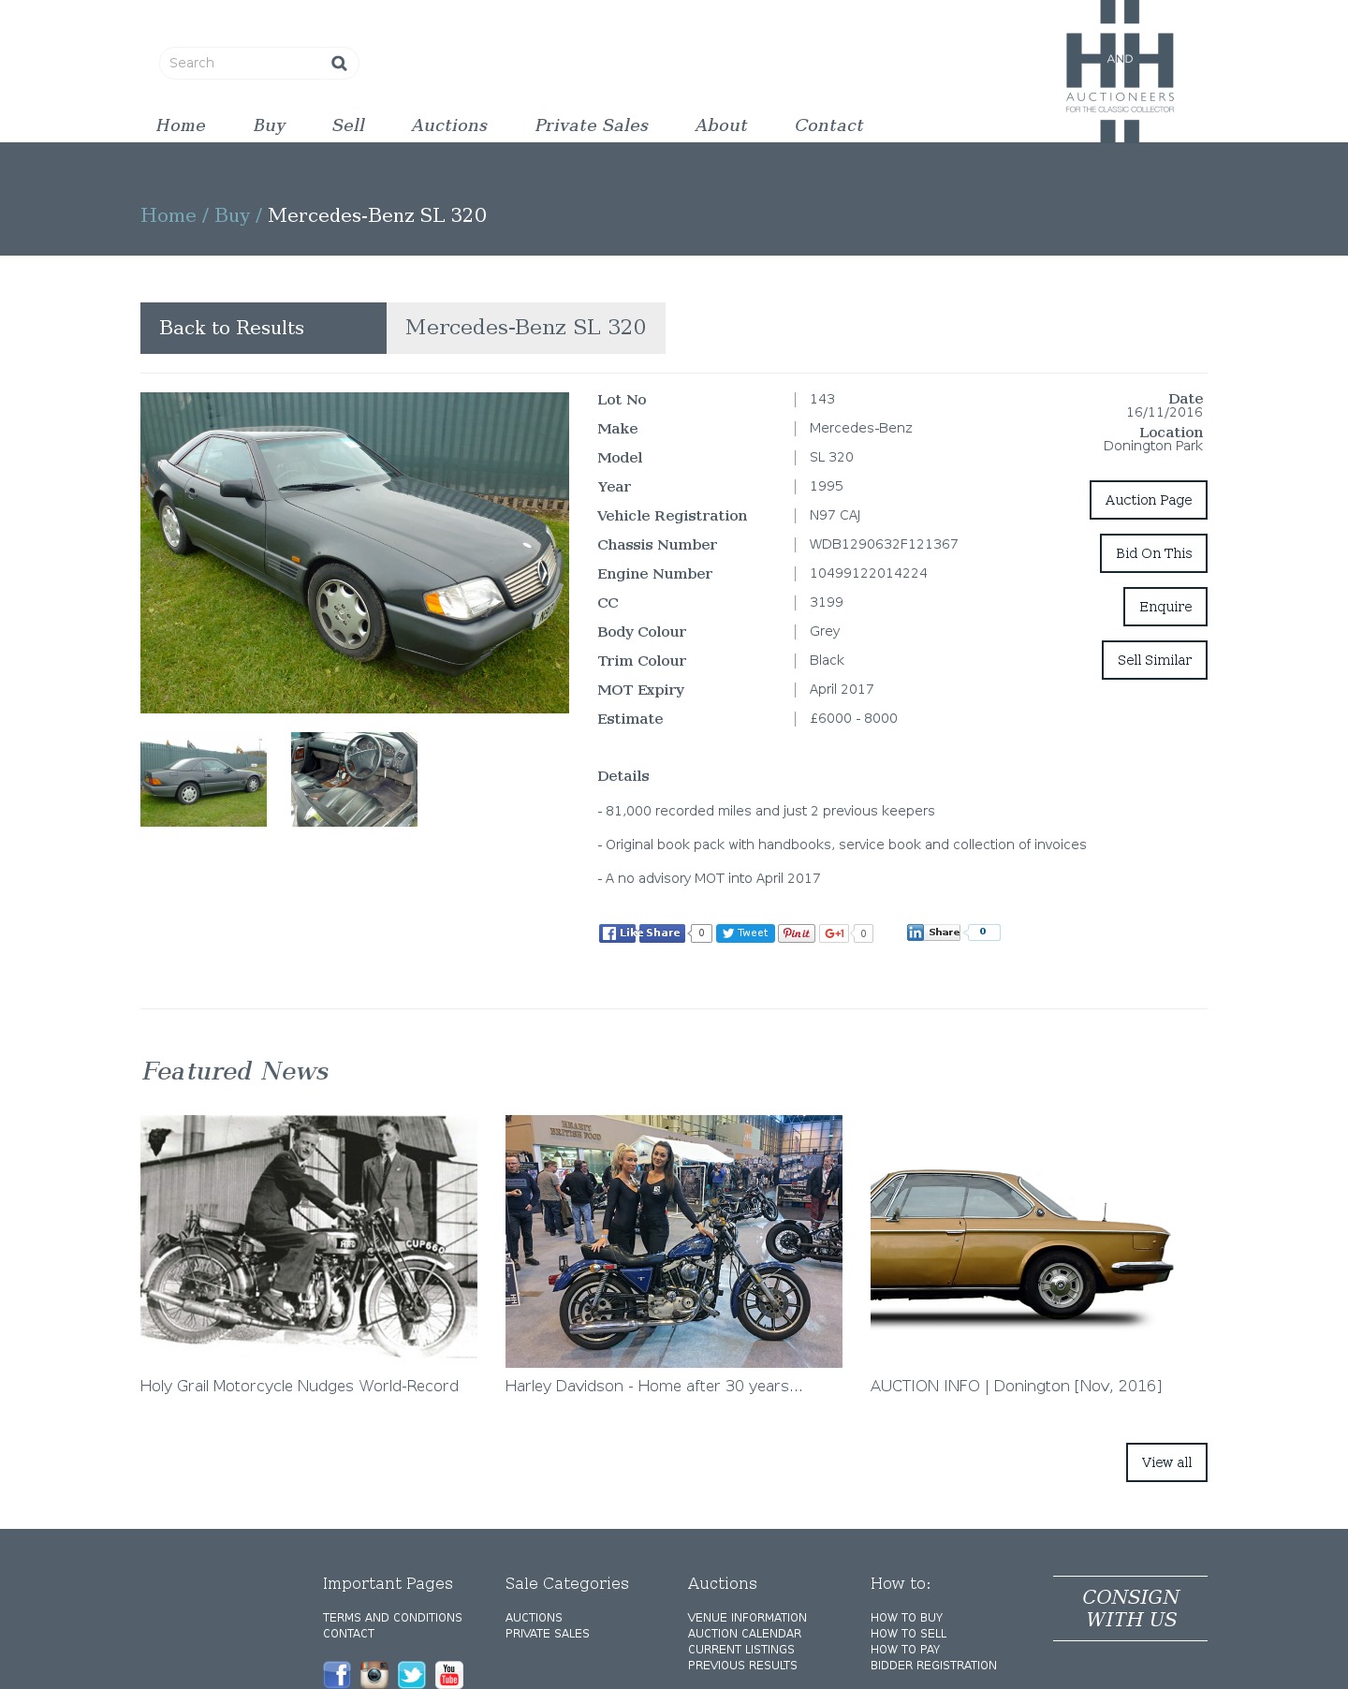This screenshot has width=1348, height=1689.
Task: Open How to Buy footer link
Action: 906,1618
